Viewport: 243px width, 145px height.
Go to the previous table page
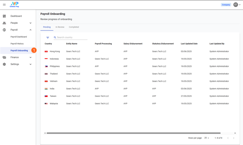pyautogui.click(x=228, y=138)
